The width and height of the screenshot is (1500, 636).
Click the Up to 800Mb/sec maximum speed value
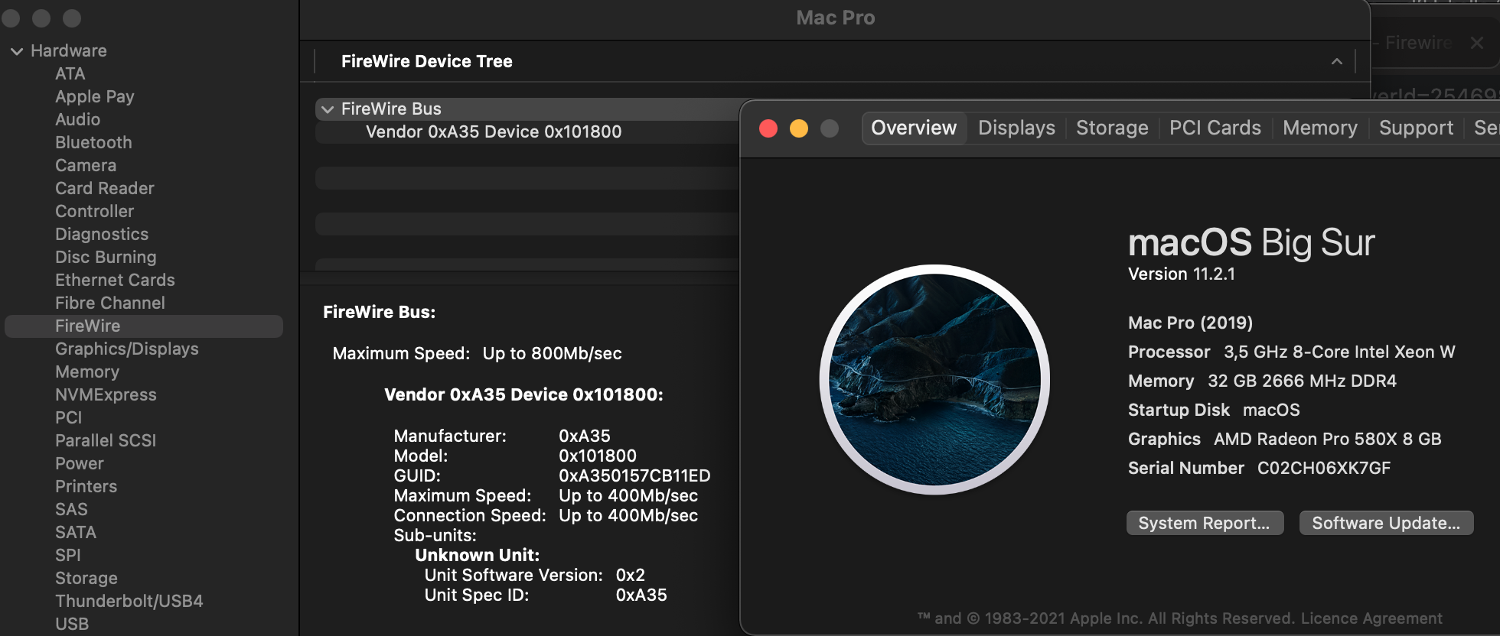pyautogui.click(x=552, y=354)
